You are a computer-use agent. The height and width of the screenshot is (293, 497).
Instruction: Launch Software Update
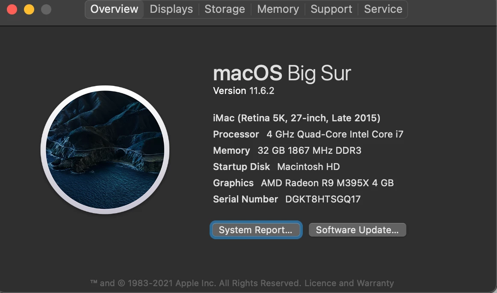pyautogui.click(x=357, y=230)
